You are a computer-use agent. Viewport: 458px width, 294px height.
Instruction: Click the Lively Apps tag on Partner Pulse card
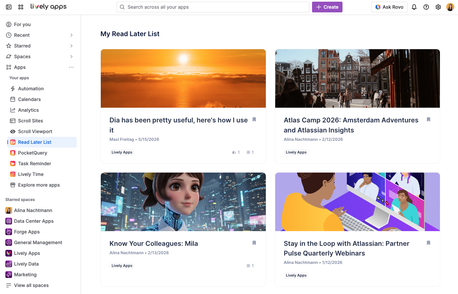tap(296, 275)
